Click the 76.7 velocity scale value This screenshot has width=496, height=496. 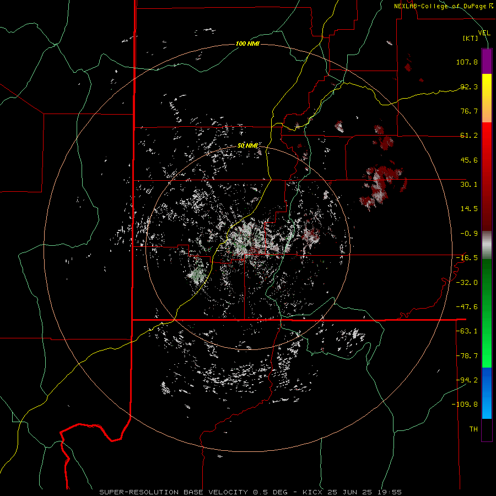[469, 111]
